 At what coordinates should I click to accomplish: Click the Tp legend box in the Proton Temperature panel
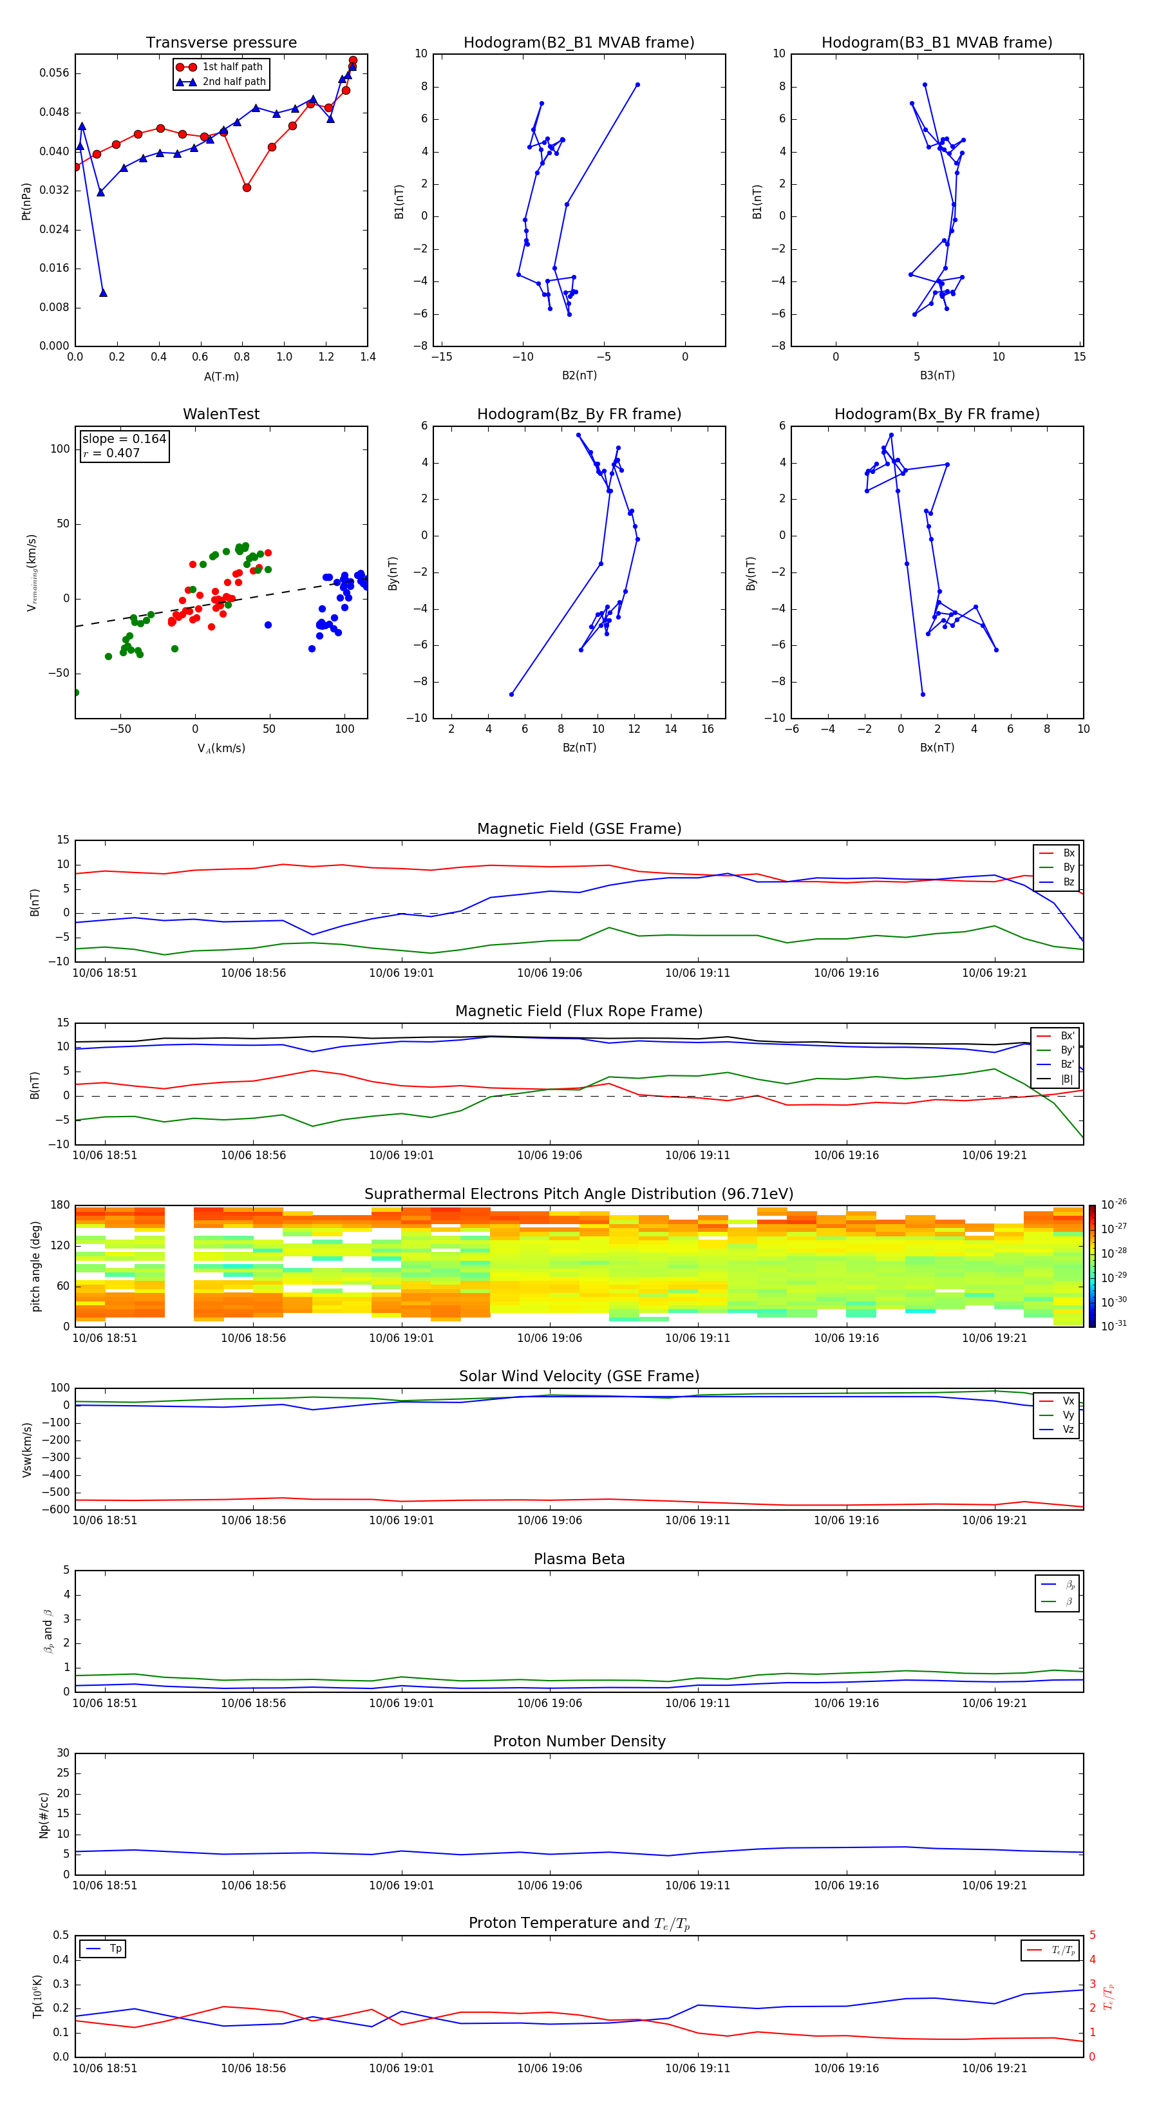[x=103, y=1949]
